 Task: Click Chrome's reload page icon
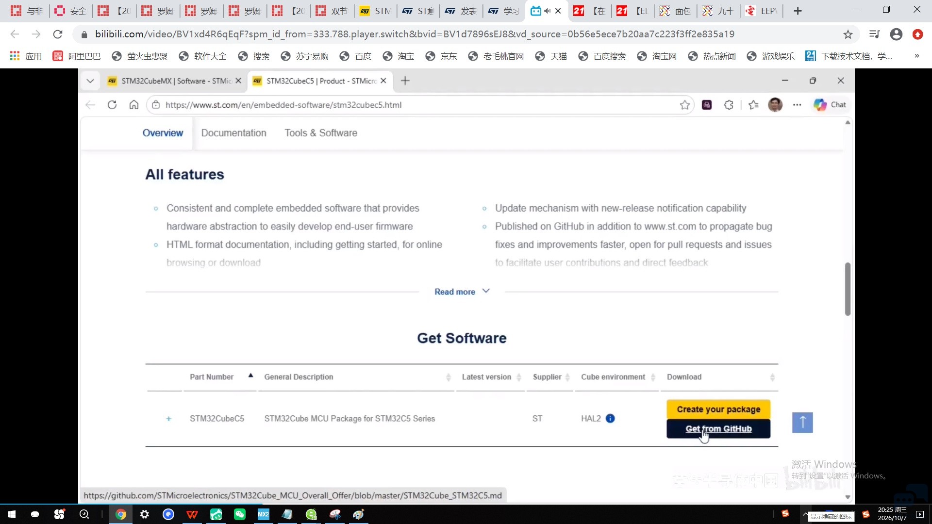point(58,34)
